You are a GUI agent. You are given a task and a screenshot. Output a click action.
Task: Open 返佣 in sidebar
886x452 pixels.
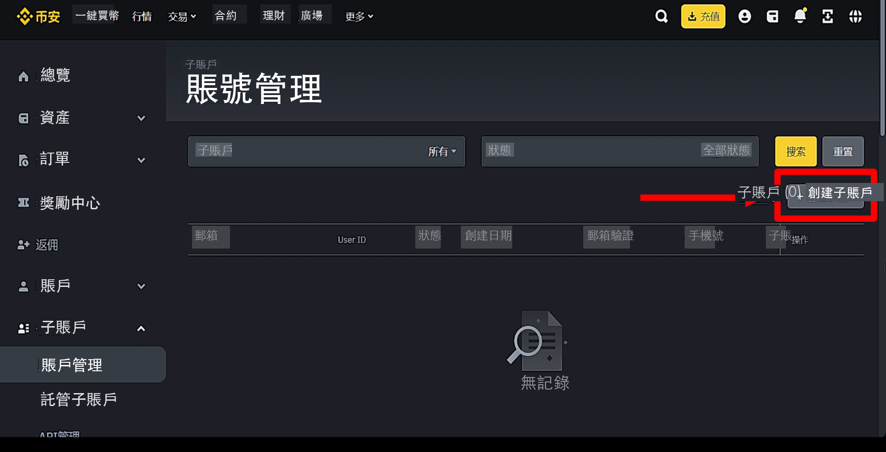pos(46,245)
